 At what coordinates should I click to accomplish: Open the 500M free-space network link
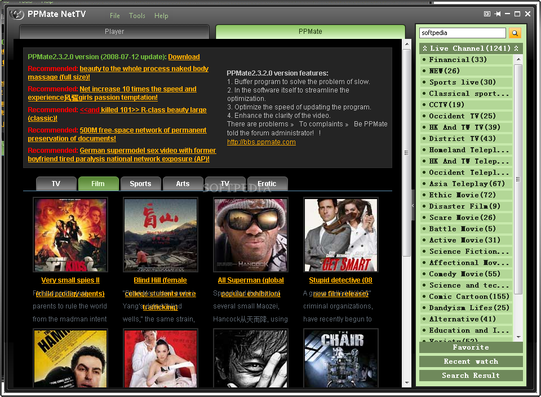[117, 134]
